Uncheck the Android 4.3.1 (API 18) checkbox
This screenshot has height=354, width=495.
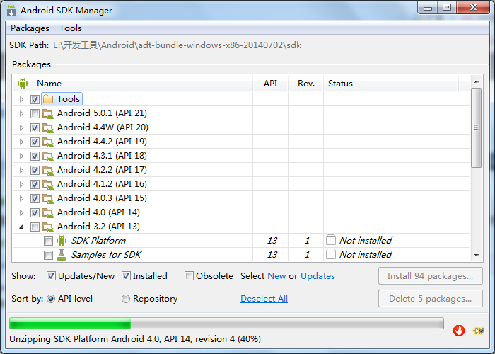pyautogui.click(x=35, y=156)
